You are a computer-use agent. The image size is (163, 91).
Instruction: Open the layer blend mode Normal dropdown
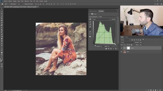coord(127,42)
